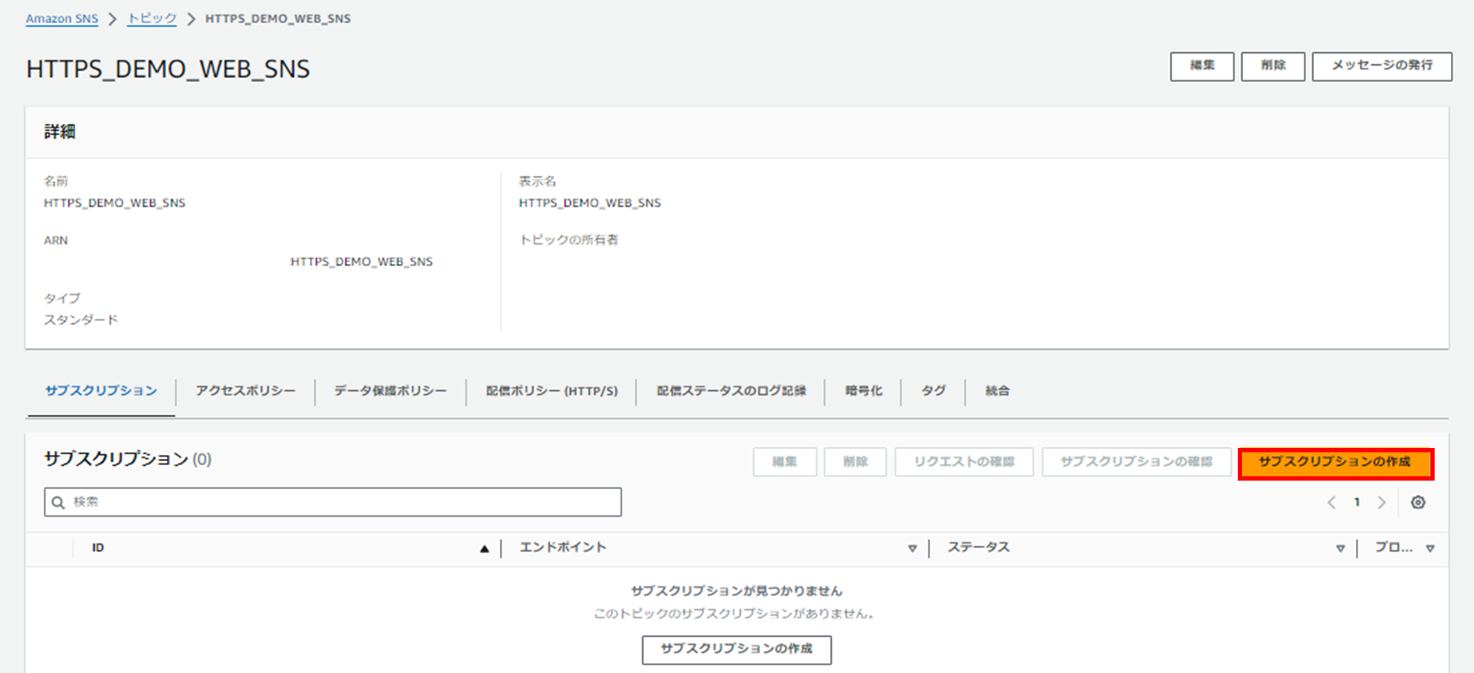Click orange サブスクリプションの作成 button

click(1335, 463)
